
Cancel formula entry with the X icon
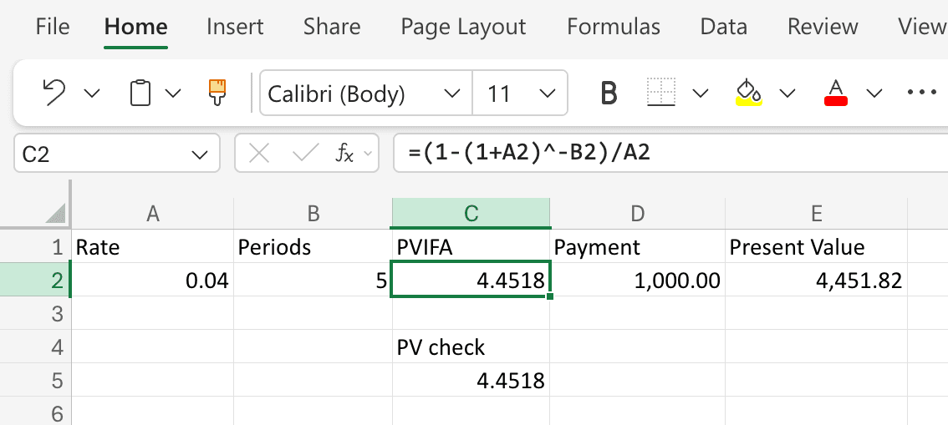click(x=259, y=154)
